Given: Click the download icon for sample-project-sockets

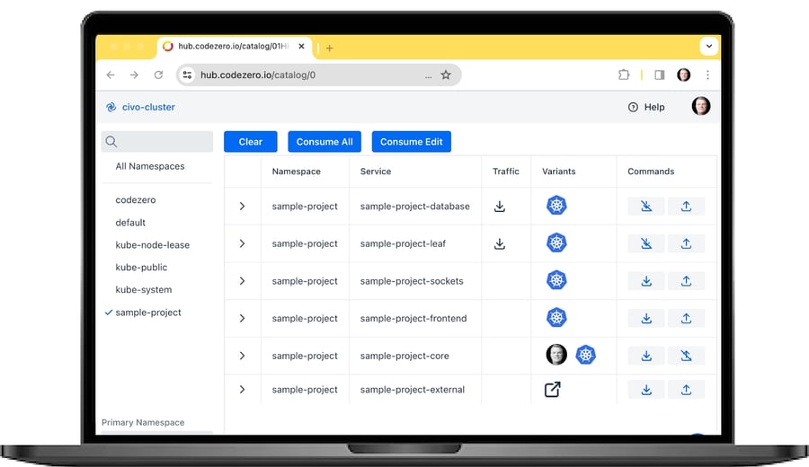Looking at the screenshot, I should [x=646, y=281].
